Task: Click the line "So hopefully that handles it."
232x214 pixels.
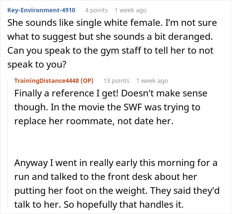Action: [x=124, y=204]
